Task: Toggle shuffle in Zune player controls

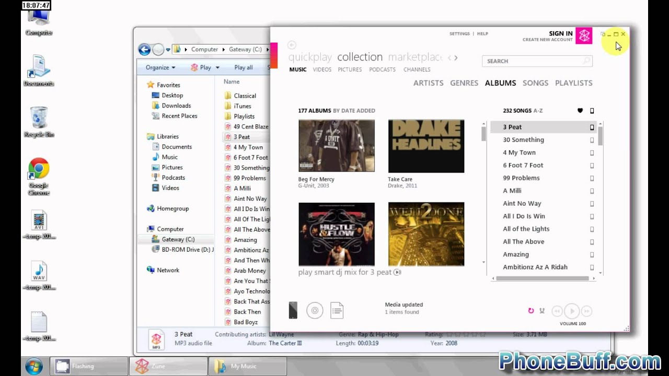Action: click(x=542, y=311)
